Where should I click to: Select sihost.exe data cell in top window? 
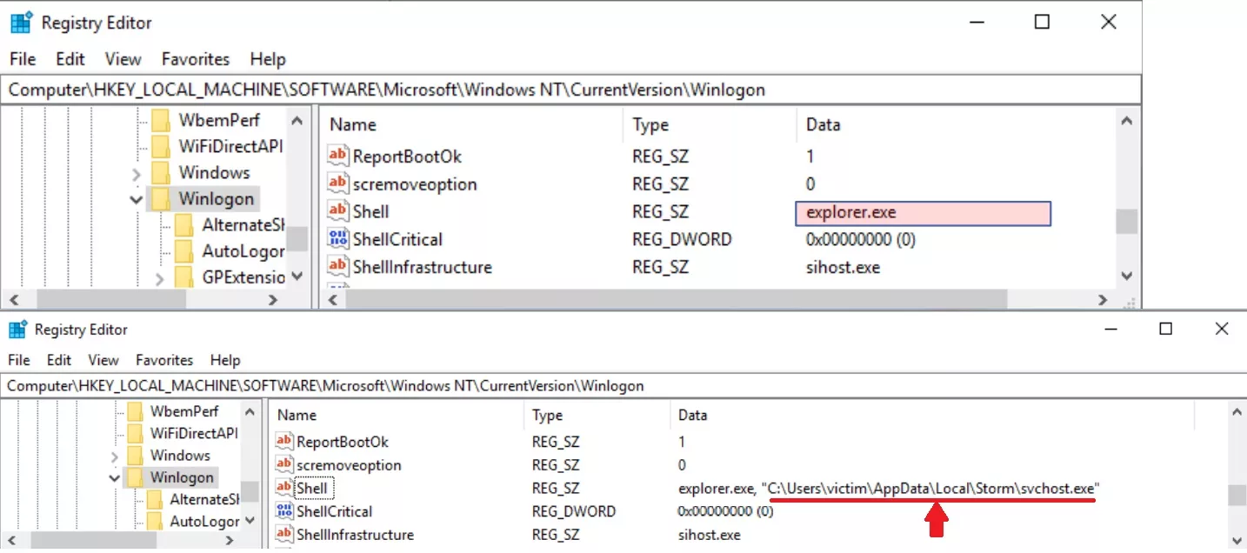pyautogui.click(x=843, y=267)
